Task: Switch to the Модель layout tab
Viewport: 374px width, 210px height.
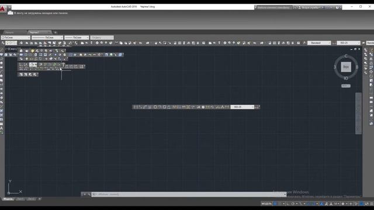Action: [8, 199]
